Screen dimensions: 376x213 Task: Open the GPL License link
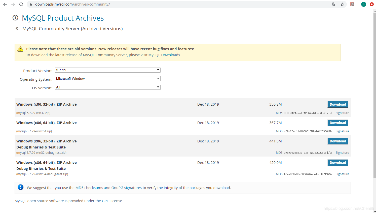pos(112,201)
